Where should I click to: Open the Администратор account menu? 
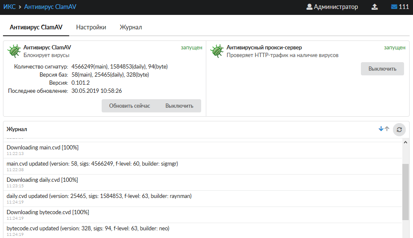[x=336, y=7]
